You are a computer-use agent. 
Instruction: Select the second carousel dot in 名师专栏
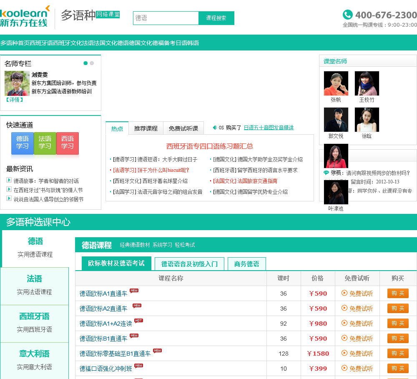click(x=92, y=63)
